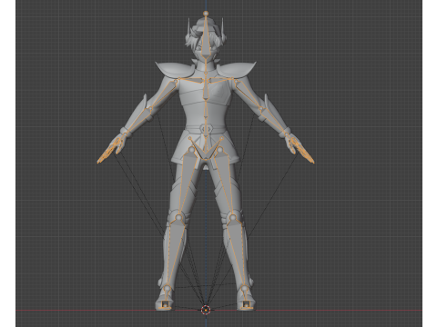Click the knee joint sphere on the viewer's right leg
This screenshot has height=327, width=437.
click(x=233, y=217)
